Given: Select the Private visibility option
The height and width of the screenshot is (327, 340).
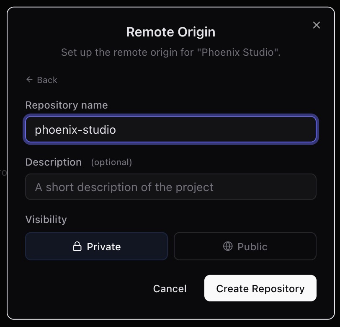Looking at the screenshot, I should tap(96, 247).
